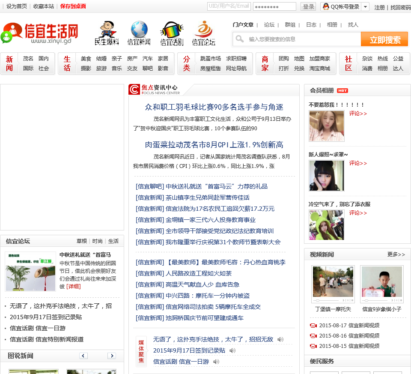Open the 信宜论坛 icon
The height and width of the screenshot is (374, 411).
tap(204, 33)
